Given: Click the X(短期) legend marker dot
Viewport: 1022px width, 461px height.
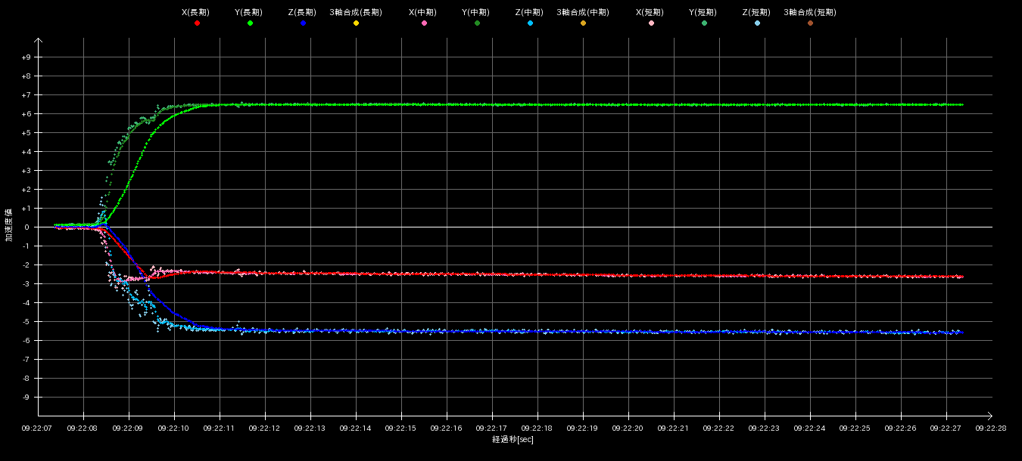Looking at the screenshot, I should pyautogui.click(x=651, y=23).
